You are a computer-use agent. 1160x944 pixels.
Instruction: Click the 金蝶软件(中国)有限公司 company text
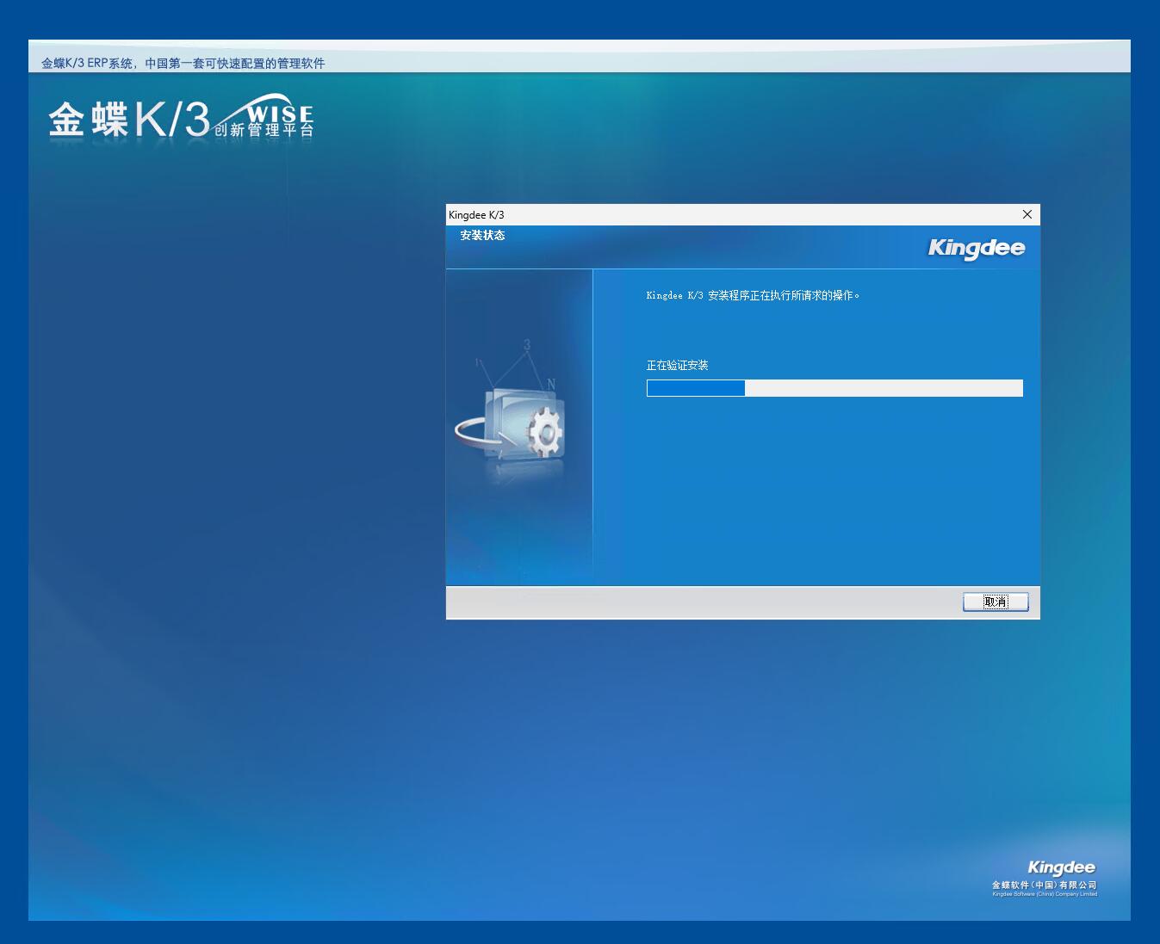[1045, 885]
